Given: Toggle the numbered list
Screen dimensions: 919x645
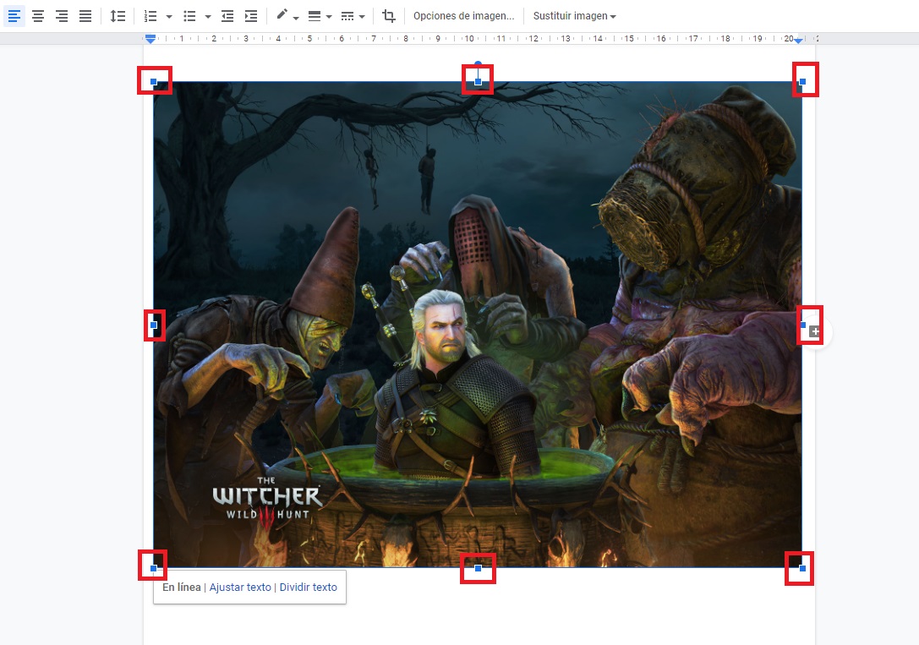Looking at the screenshot, I should [x=150, y=16].
